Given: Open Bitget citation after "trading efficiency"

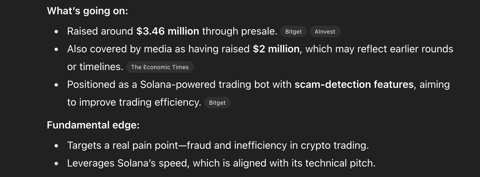Looking at the screenshot, I should (217, 102).
